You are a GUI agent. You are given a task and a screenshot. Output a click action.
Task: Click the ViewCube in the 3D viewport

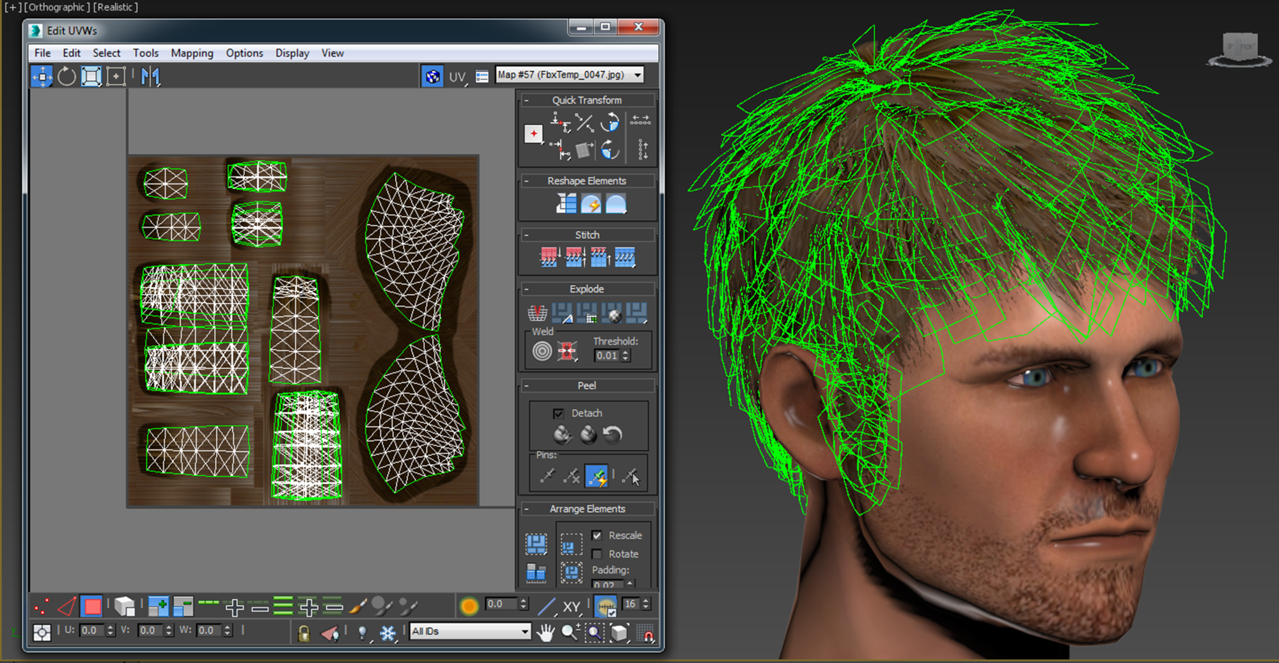click(1239, 49)
